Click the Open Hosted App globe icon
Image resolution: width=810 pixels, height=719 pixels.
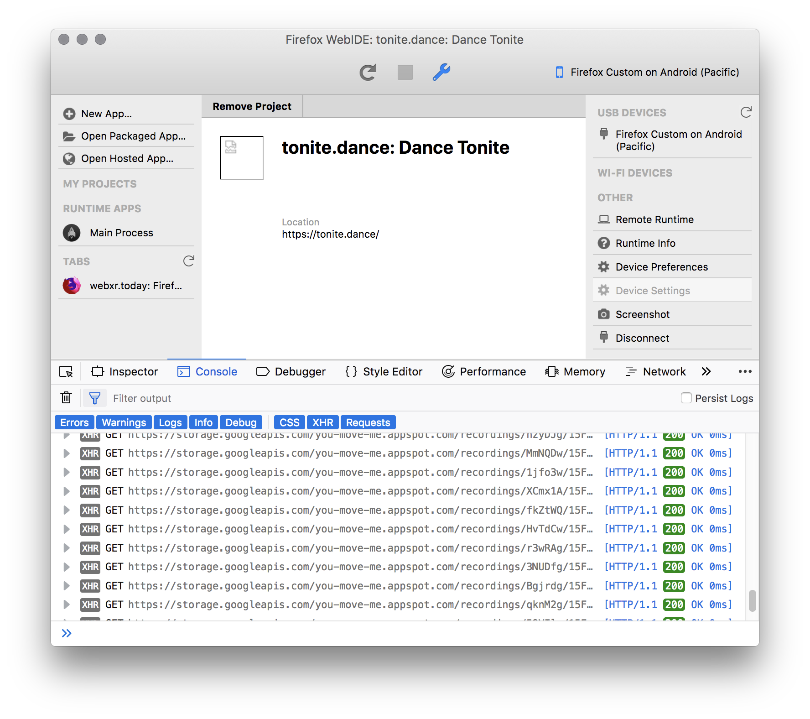coord(69,158)
